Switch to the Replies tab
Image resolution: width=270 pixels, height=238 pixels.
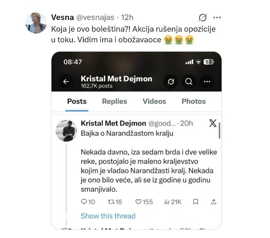click(x=115, y=102)
